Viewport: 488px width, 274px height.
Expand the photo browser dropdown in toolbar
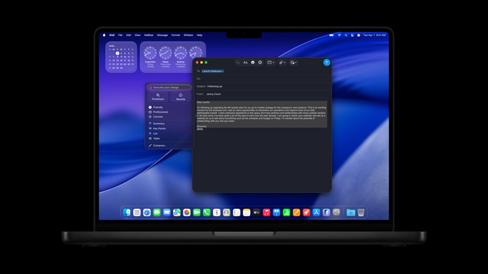[293, 63]
